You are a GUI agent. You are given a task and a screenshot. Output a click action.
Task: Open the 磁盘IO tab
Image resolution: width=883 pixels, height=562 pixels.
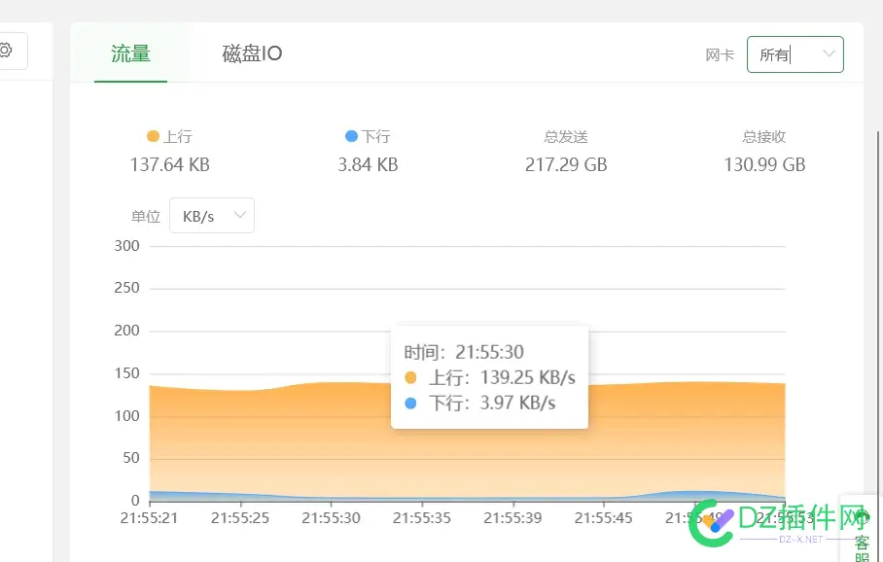pos(252,53)
